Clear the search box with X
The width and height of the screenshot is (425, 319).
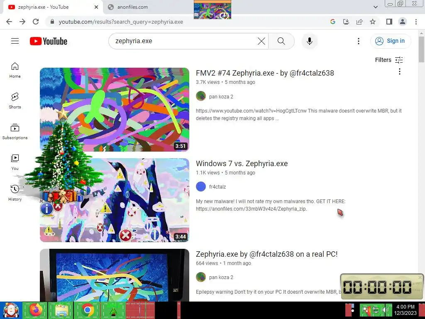[x=261, y=41]
